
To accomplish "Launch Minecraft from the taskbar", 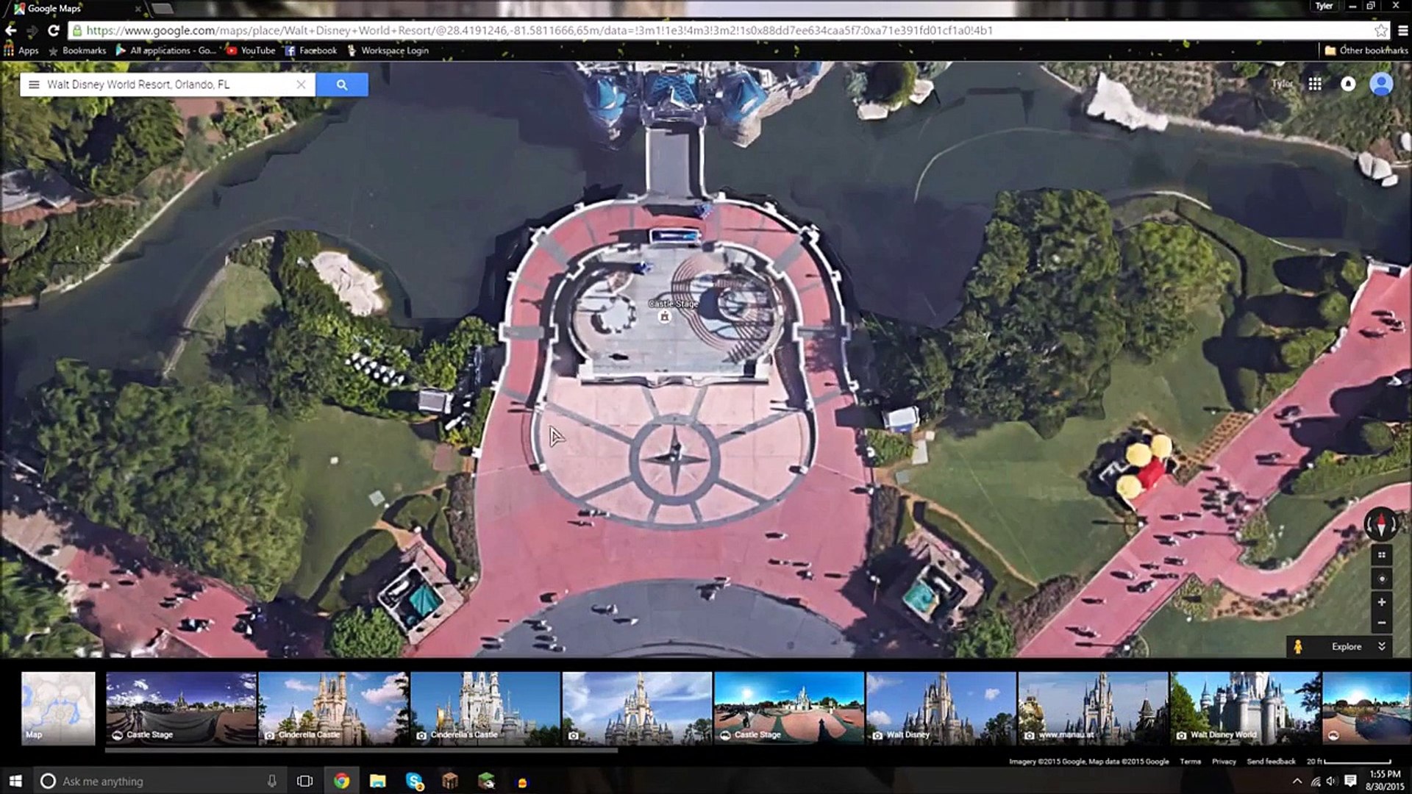I will pyautogui.click(x=485, y=781).
